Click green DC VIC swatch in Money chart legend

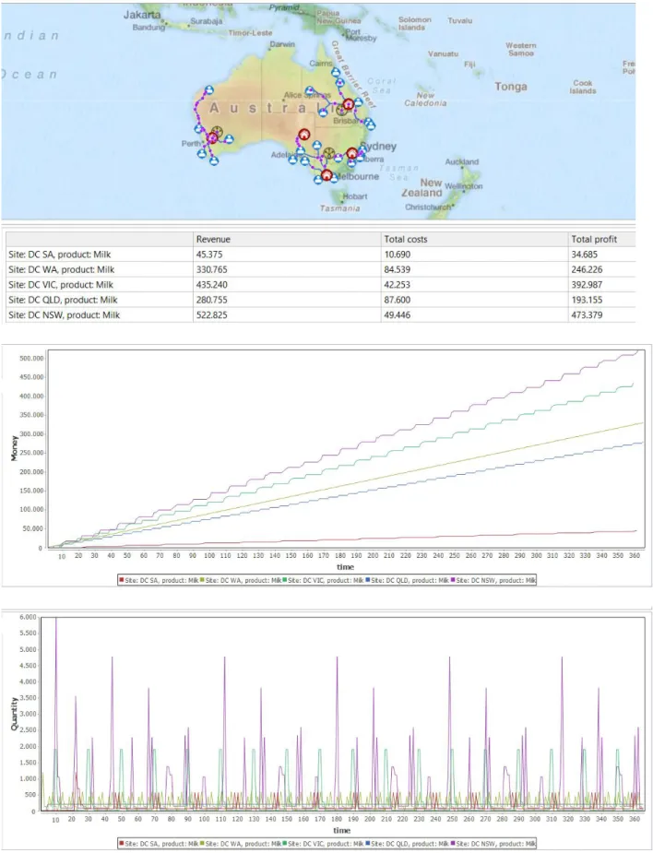[x=285, y=580]
